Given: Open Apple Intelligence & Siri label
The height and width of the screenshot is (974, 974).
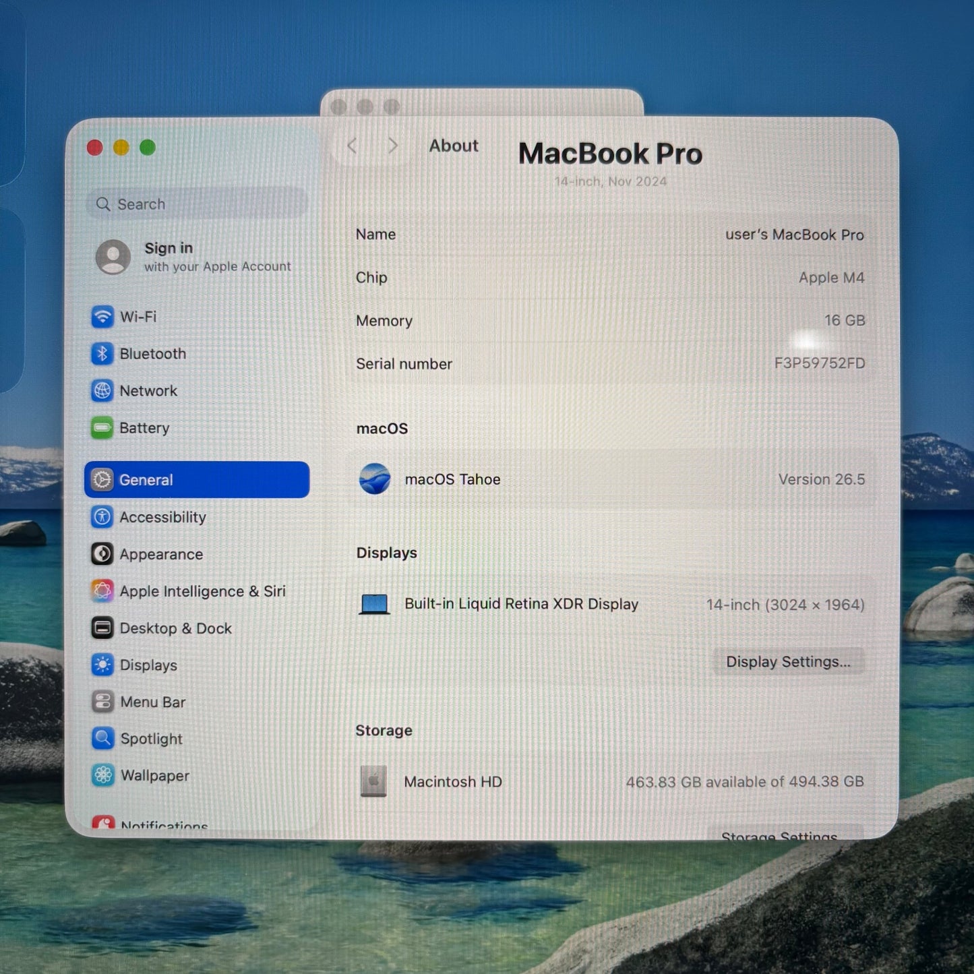Looking at the screenshot, I should pos(203,591).
